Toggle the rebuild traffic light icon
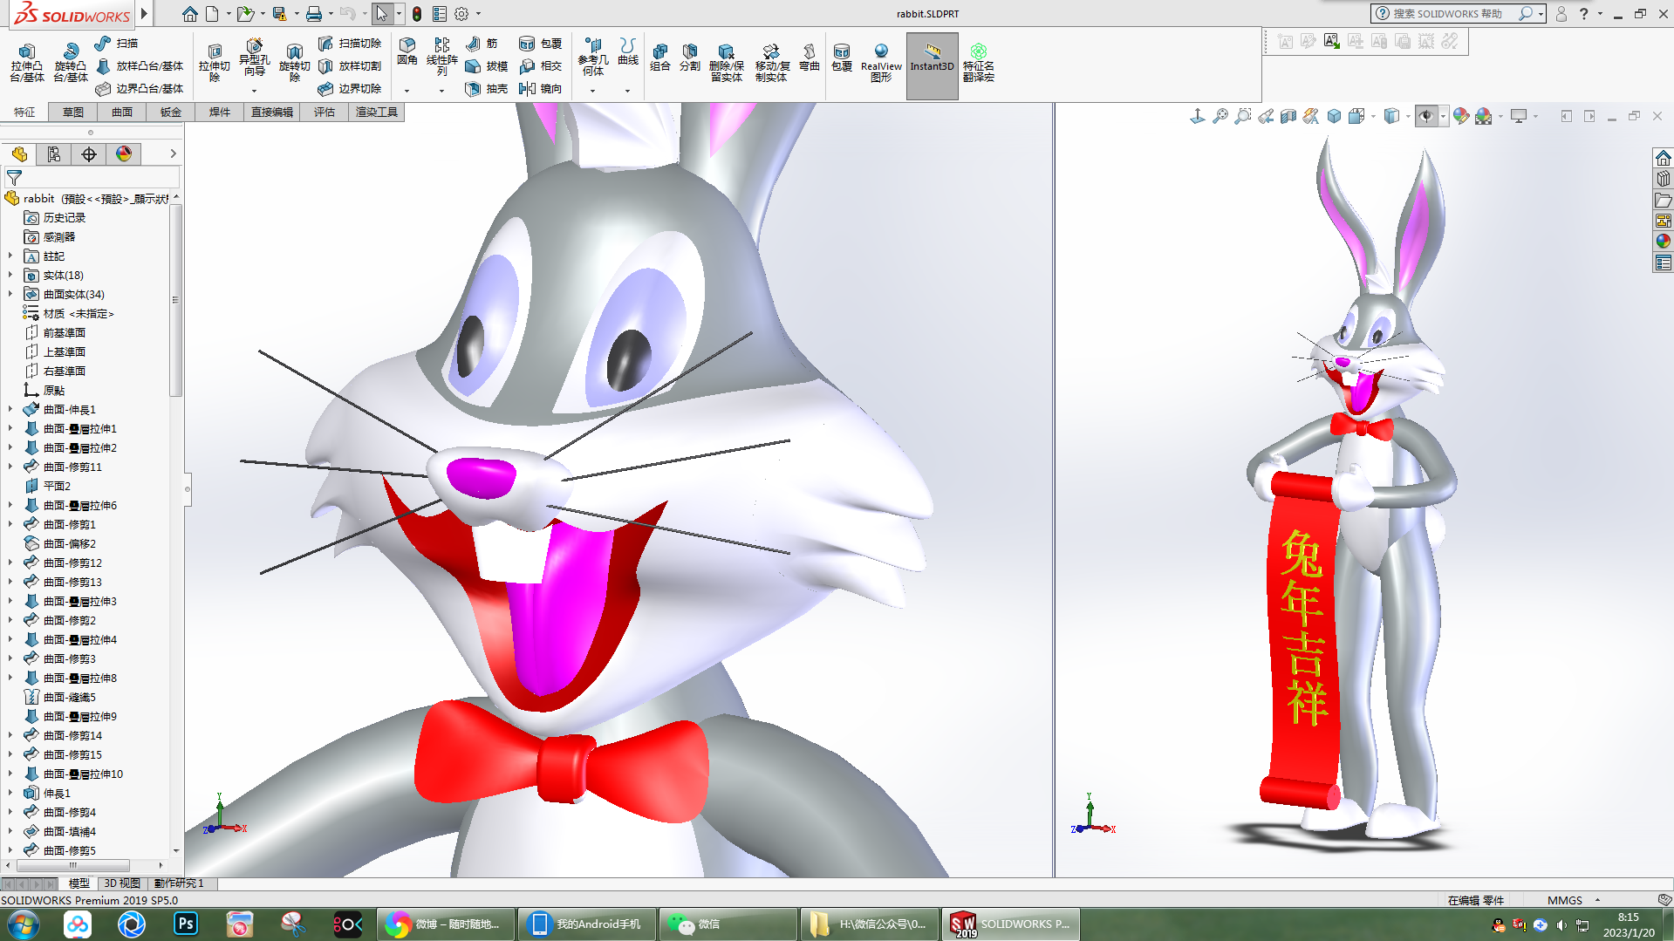The height and width of the screenshot is (941, 1674). pos(417,14)
